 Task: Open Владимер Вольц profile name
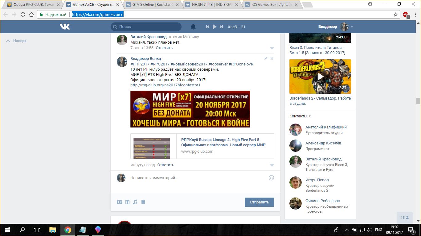coord(146,58)
